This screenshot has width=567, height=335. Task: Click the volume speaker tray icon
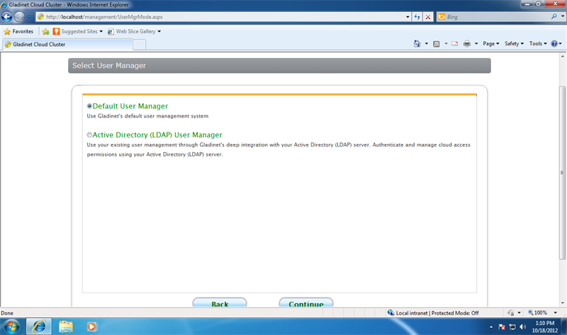522,327
